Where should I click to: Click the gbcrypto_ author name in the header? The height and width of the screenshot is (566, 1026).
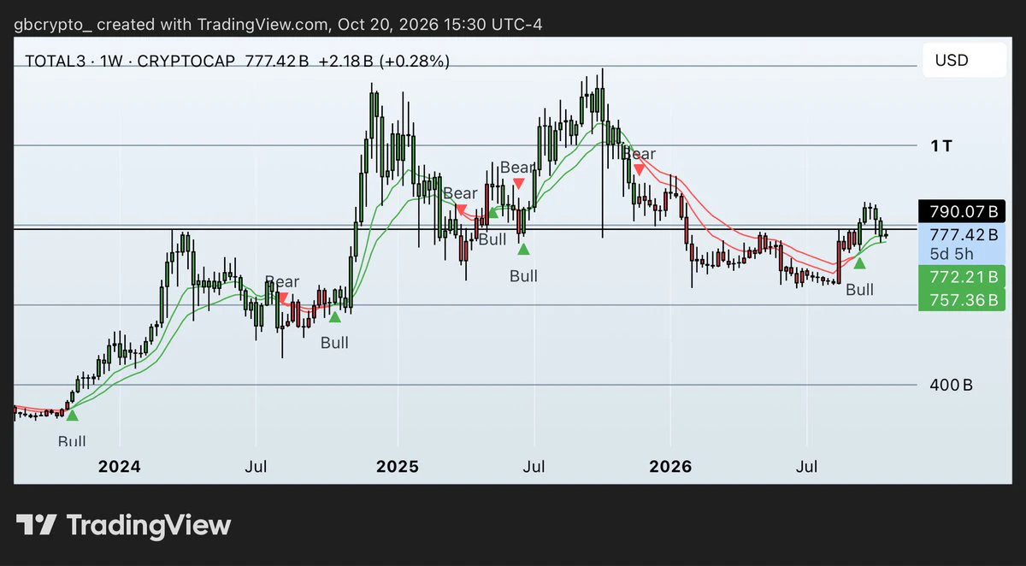tap(52, 24)
